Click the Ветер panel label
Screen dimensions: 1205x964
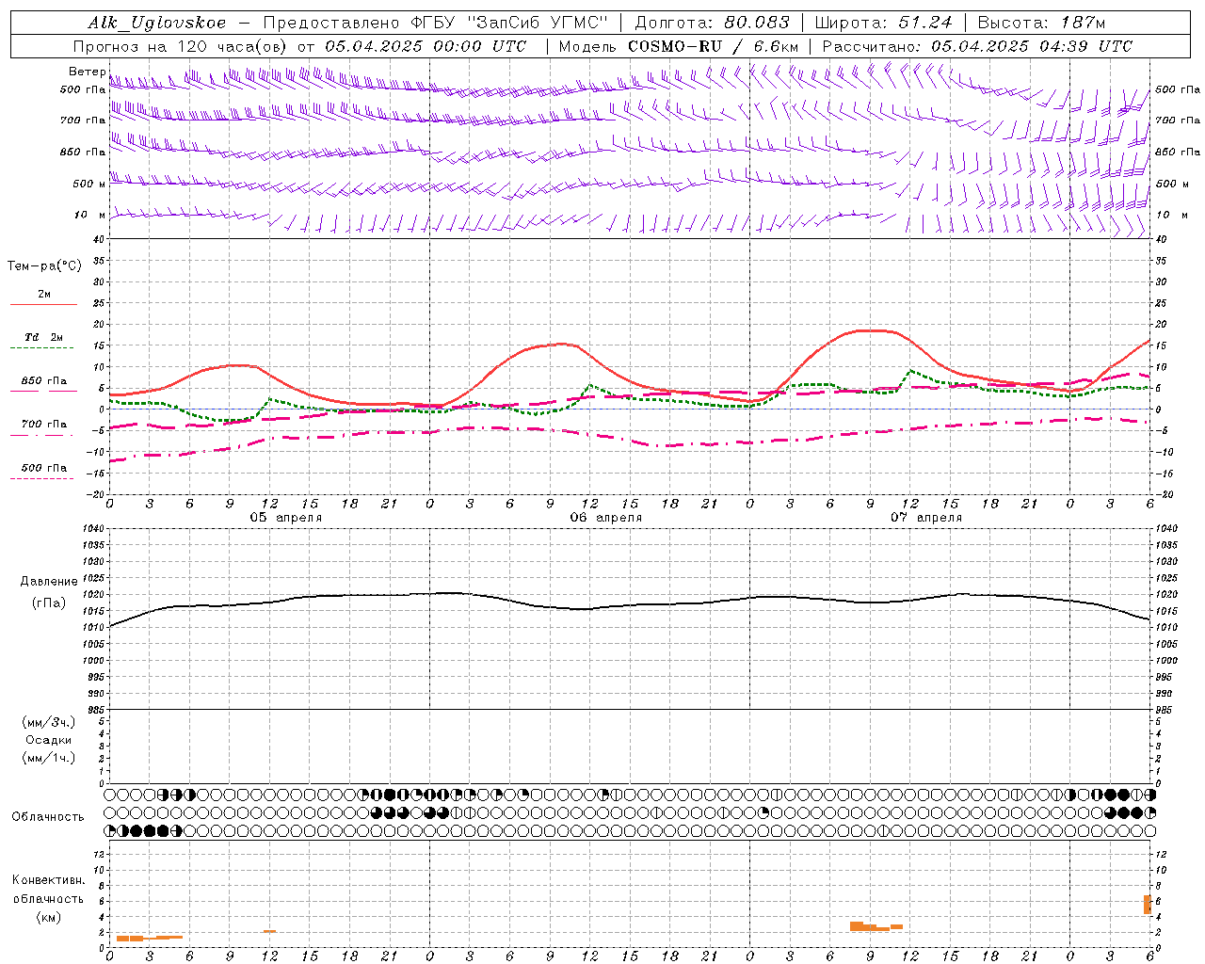point(87,72)
